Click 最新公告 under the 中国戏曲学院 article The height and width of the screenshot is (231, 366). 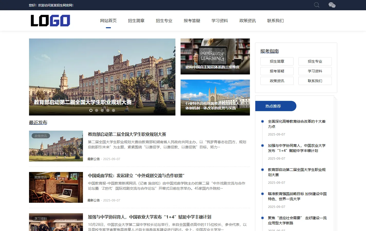[x=93, y=200]
